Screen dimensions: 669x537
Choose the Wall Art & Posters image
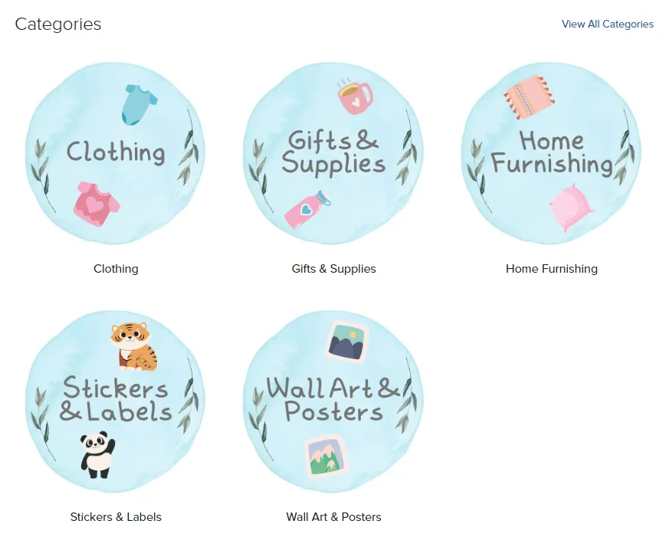(333, 401)
